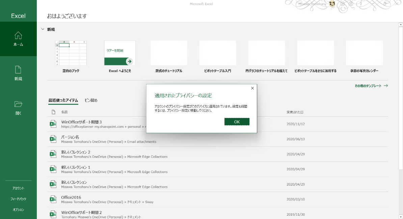Click the vertical scrollbar thumb

click(400, 98)
